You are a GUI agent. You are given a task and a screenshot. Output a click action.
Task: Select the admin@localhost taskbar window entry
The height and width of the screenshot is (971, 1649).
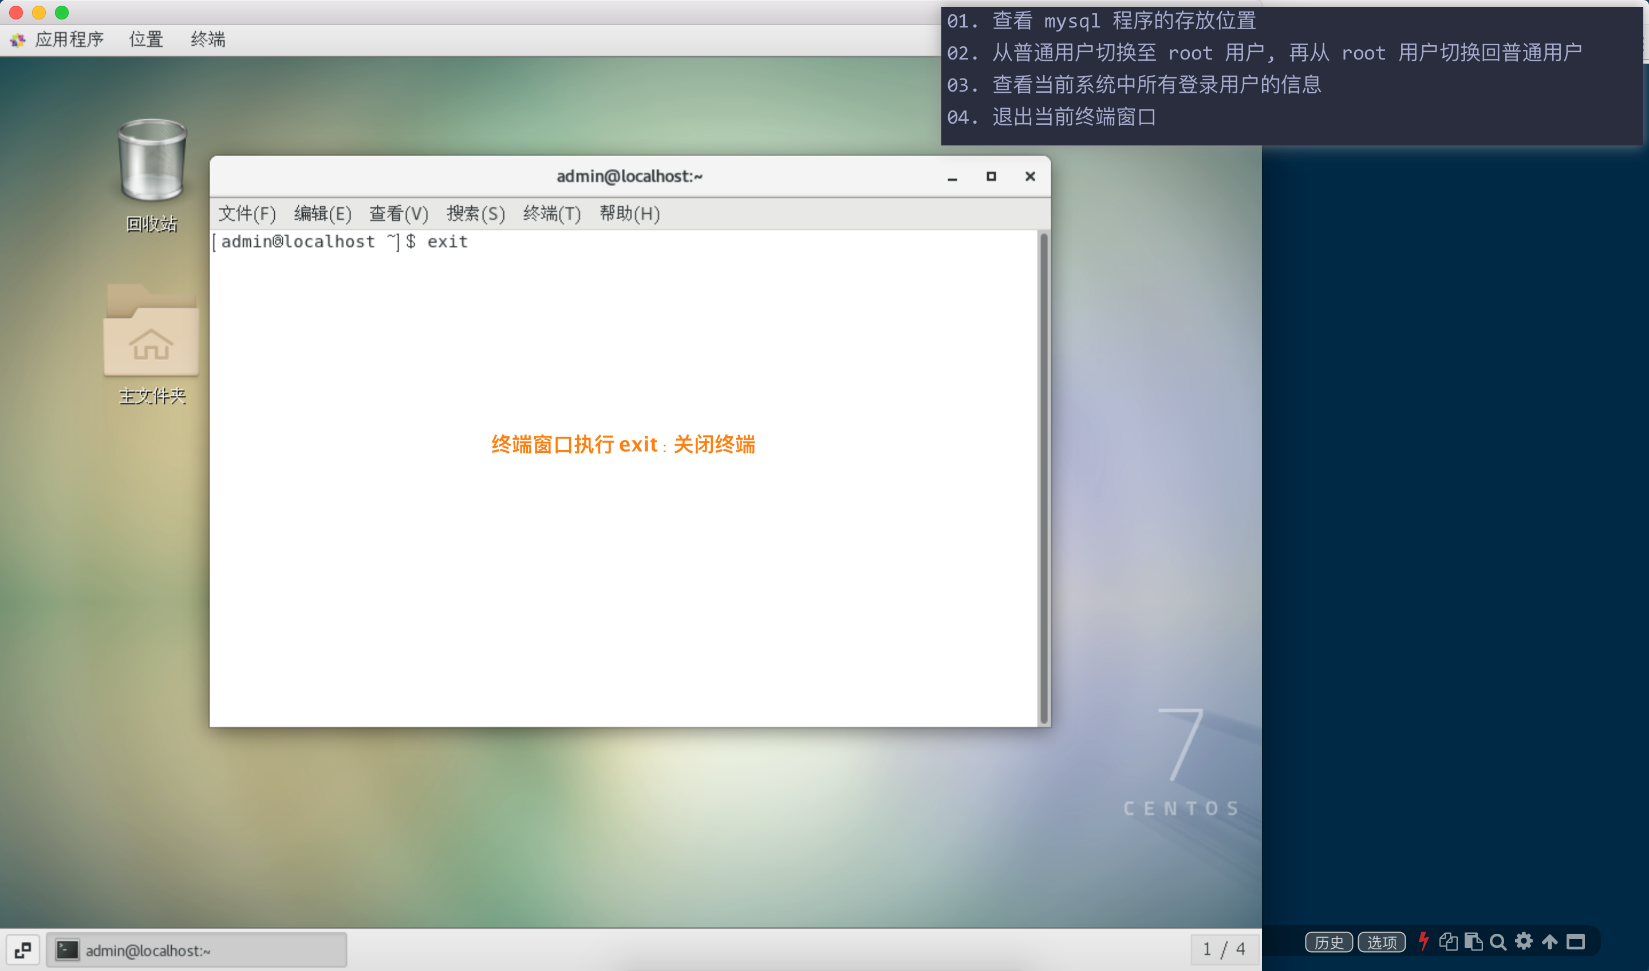click(196, 949)
